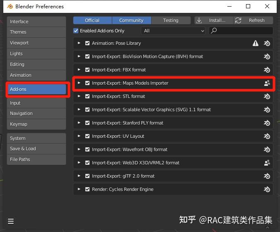Viewport: 280px width, 232px height.
Task: Expand SVG 1.1 format add-on details
Action: click(x=79, y=110)
